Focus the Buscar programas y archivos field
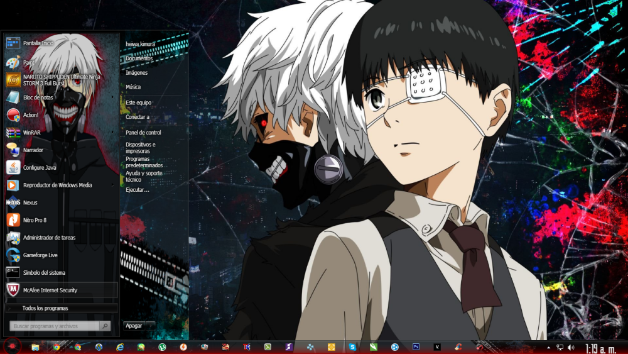 click(55, 326)
